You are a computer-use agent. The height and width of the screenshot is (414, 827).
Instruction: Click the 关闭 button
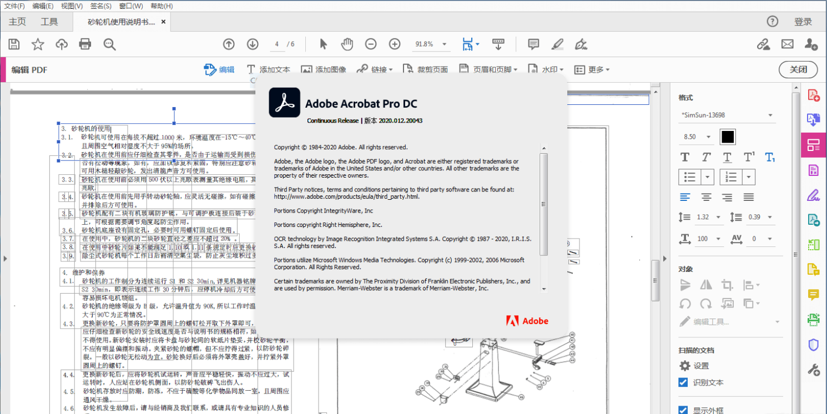click(x=799, y=69)
